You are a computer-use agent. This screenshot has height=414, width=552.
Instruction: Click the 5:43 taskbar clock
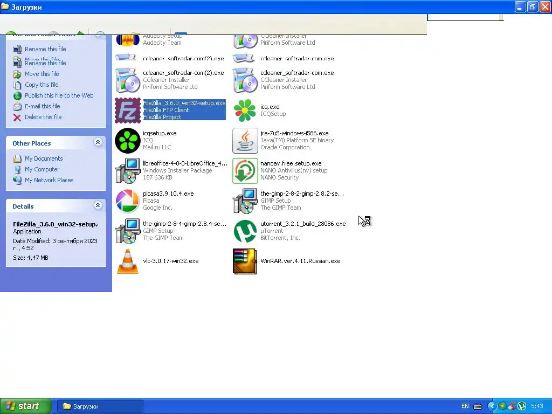(x=537, y=406)
